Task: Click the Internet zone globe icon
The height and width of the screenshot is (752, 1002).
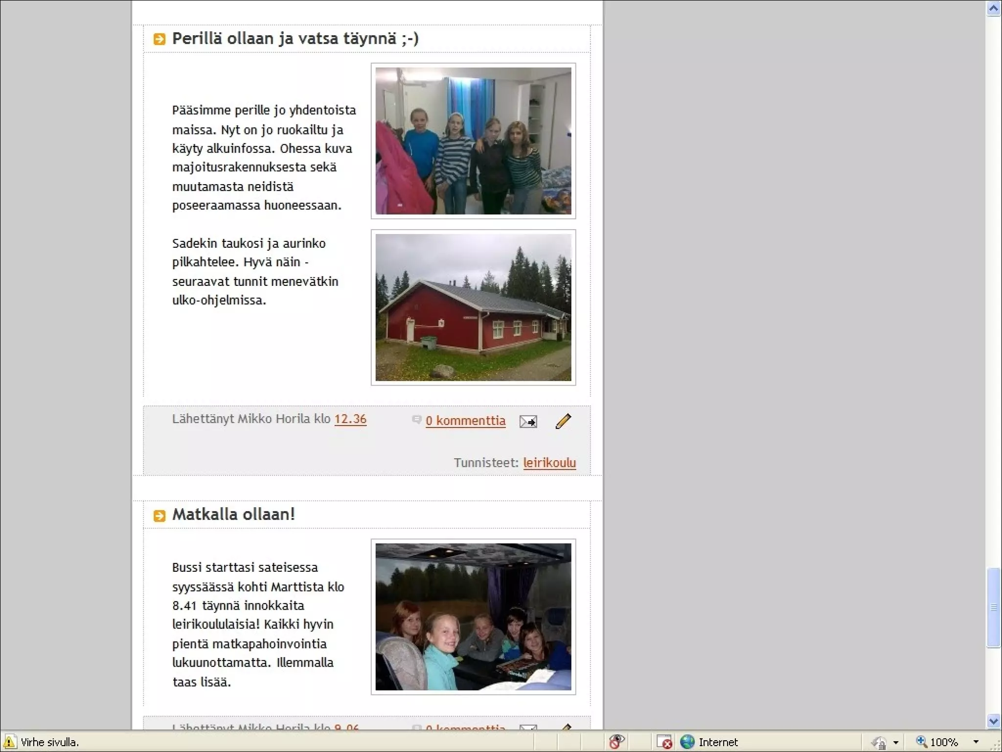Action: [687, 742]
